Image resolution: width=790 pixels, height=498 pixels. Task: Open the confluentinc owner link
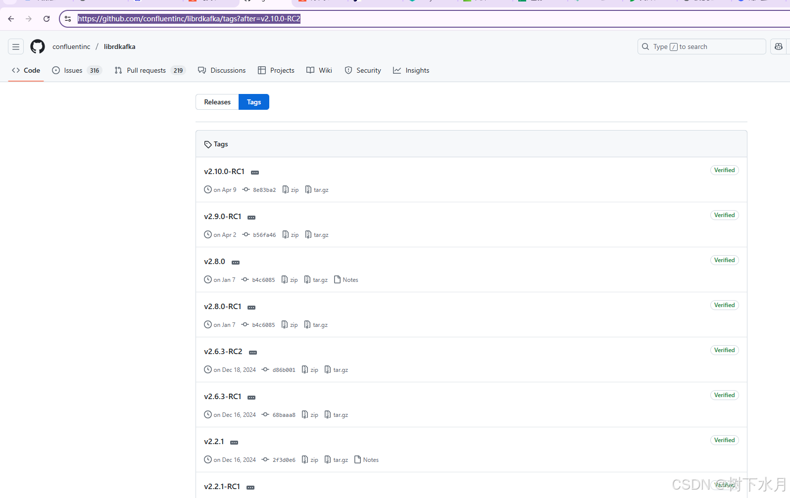[x=71, y=46]
